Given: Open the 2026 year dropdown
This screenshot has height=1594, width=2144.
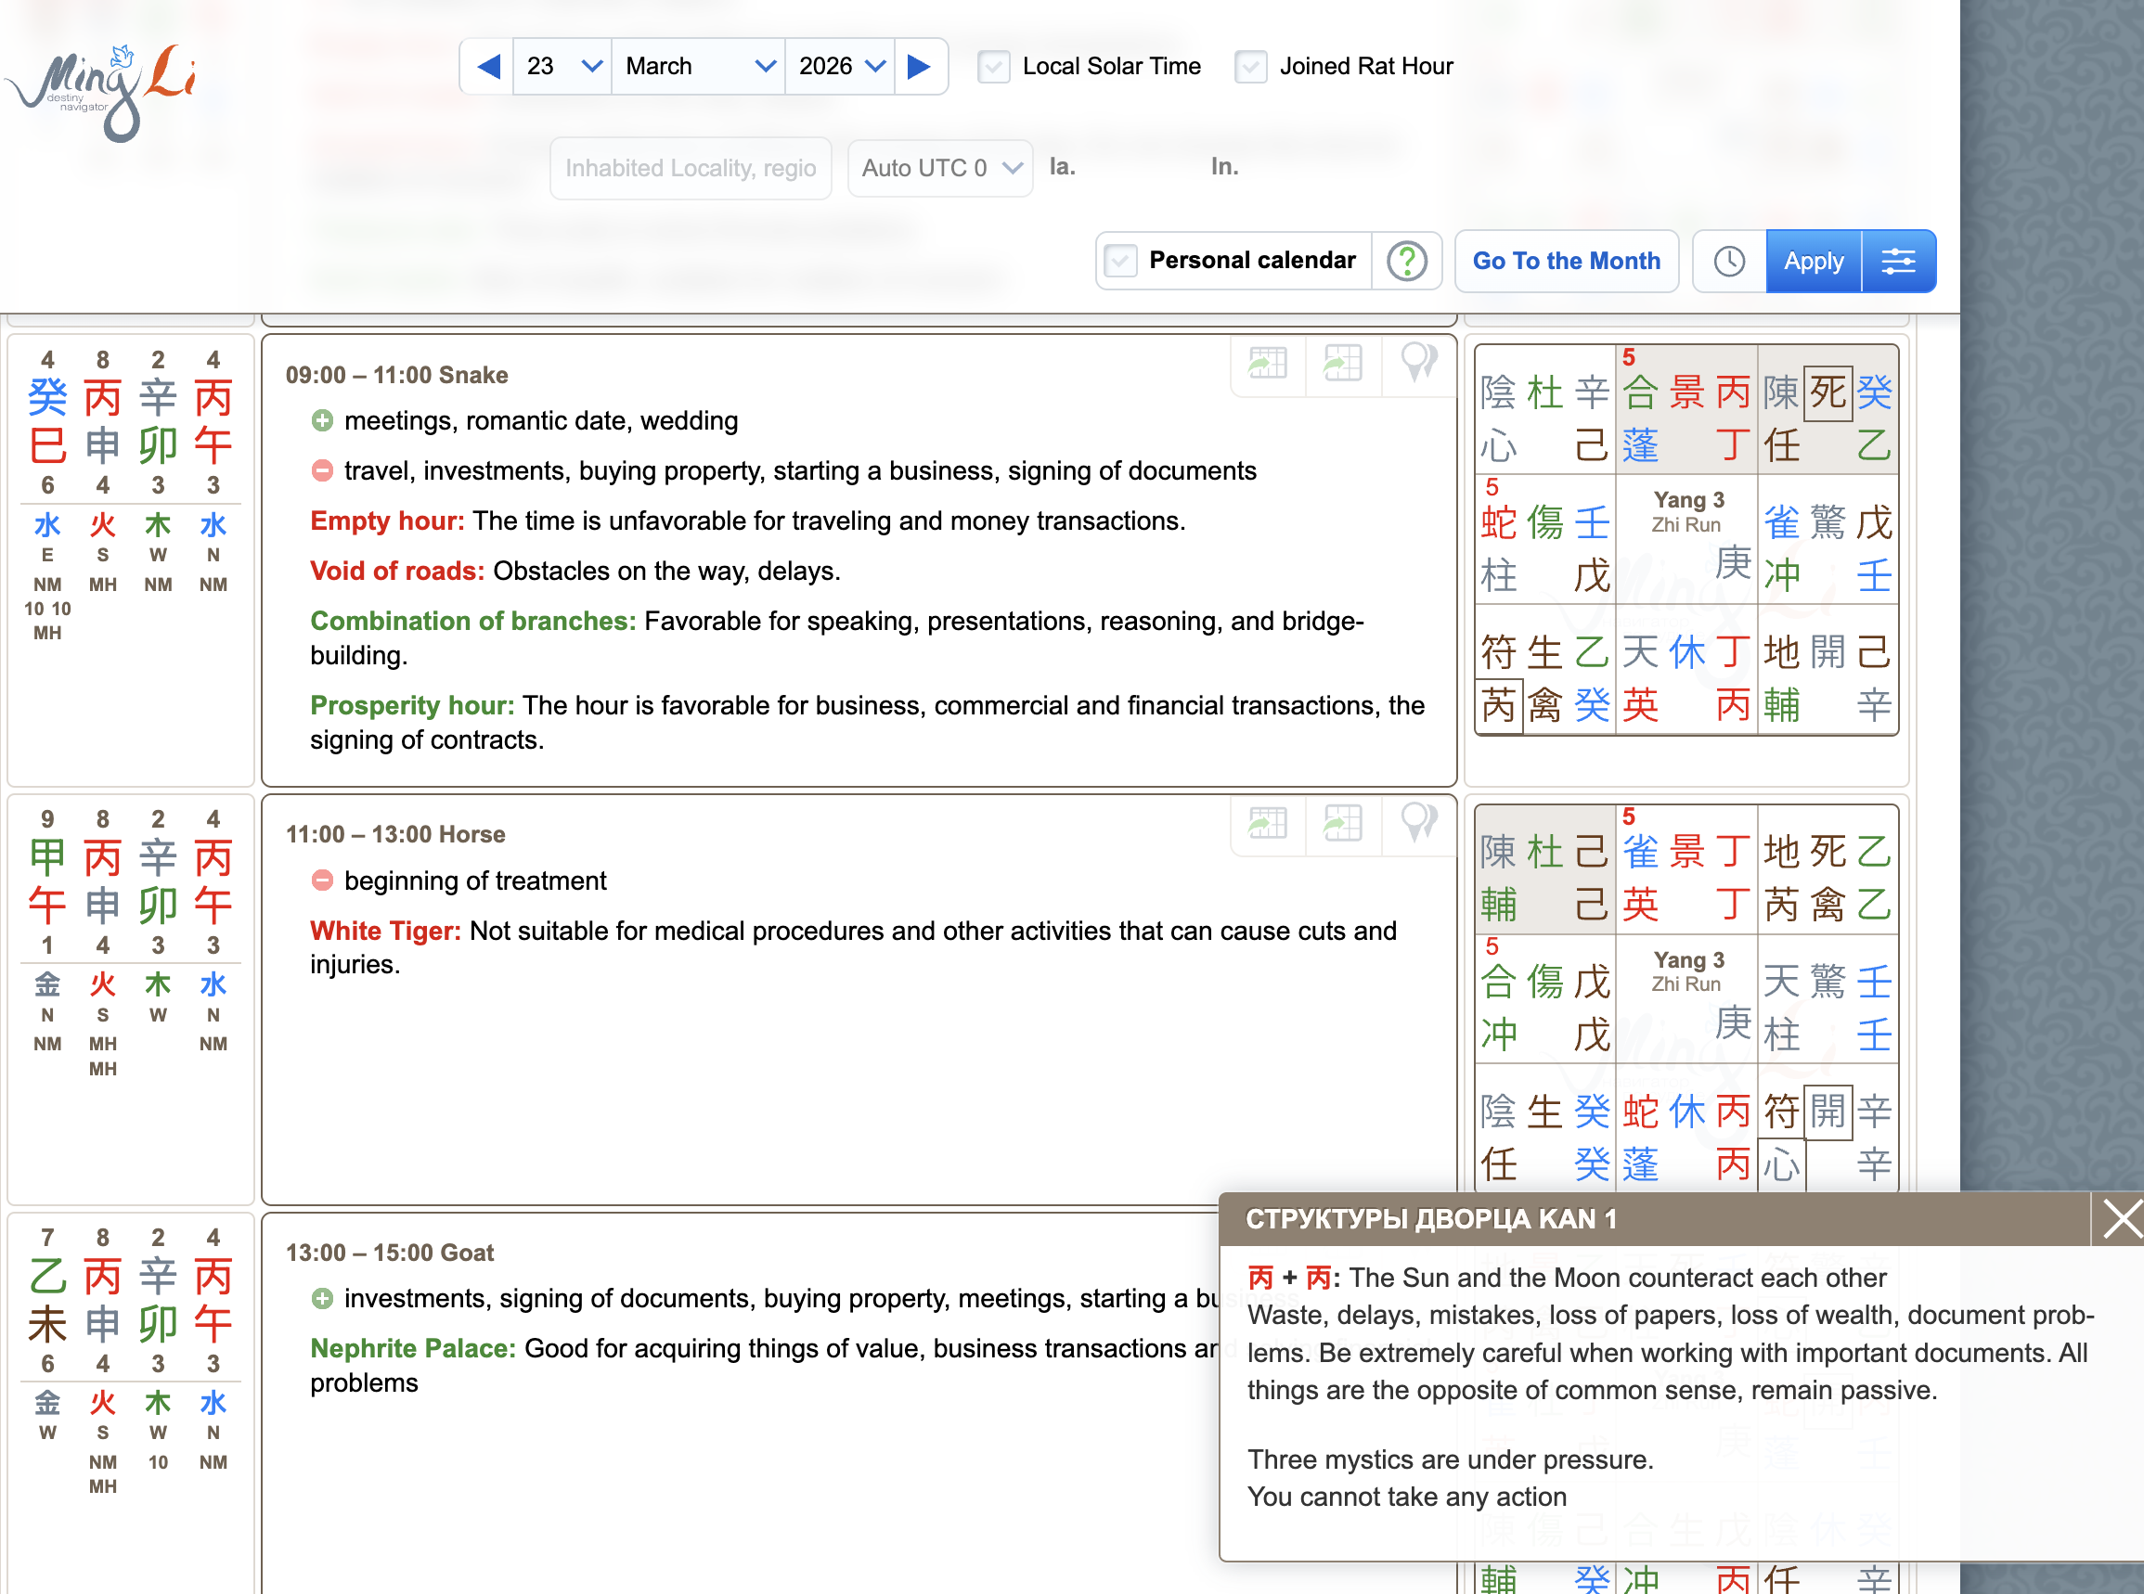Looking at the screenshot, I should coord(838,66).
